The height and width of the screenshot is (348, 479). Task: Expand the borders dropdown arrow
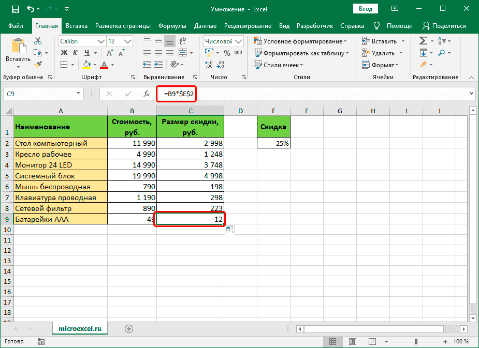[x=72, y=64]
